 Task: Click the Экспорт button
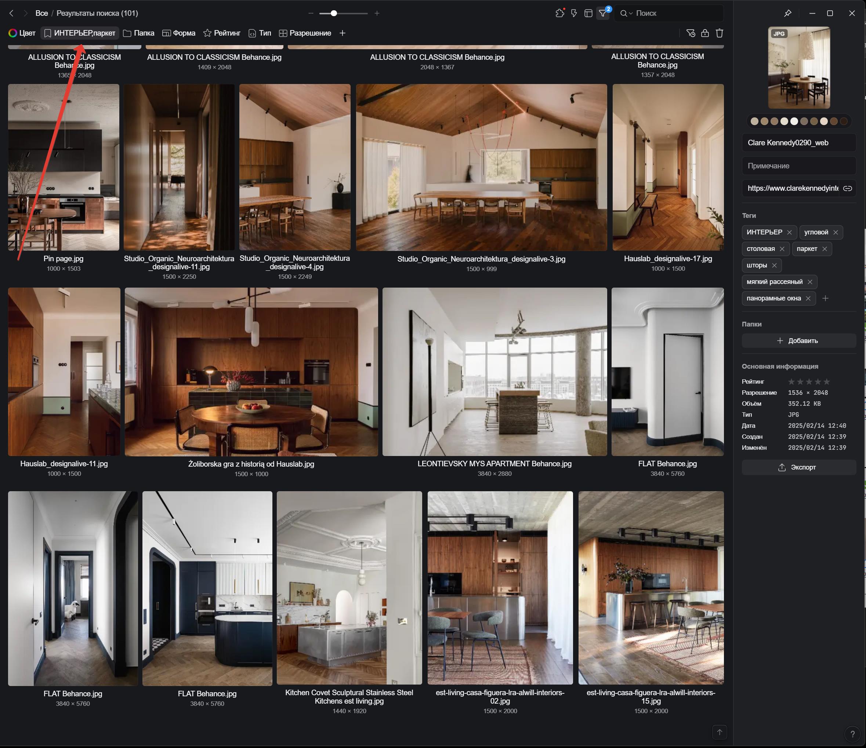point(798,467)
